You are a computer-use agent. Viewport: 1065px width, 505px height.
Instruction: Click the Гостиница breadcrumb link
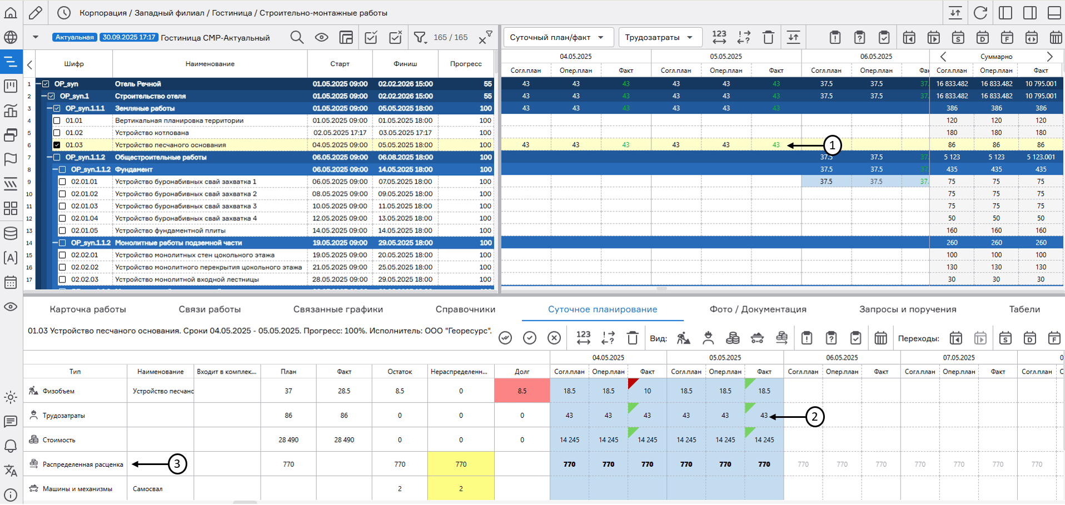[233, 13]
